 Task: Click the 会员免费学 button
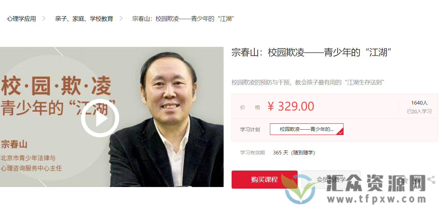pos(331,179)
